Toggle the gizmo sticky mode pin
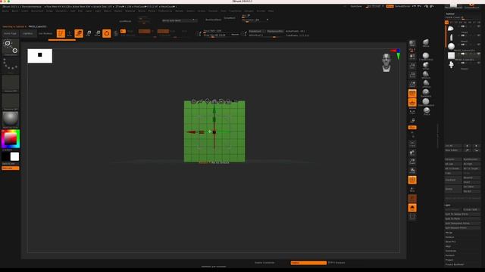Image resolution: width=485 pixels, height=272 pixels. click(200, 100)
